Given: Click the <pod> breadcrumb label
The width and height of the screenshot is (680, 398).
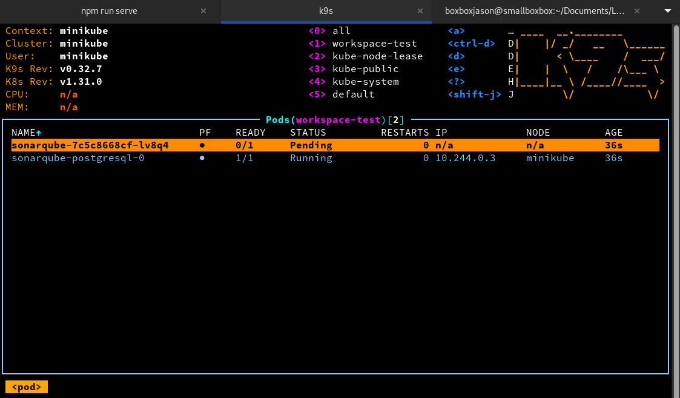Looking at the screenshot, I should (27, 386).
